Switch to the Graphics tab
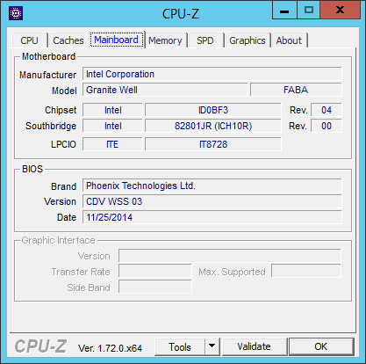 [x=248, y=40]
